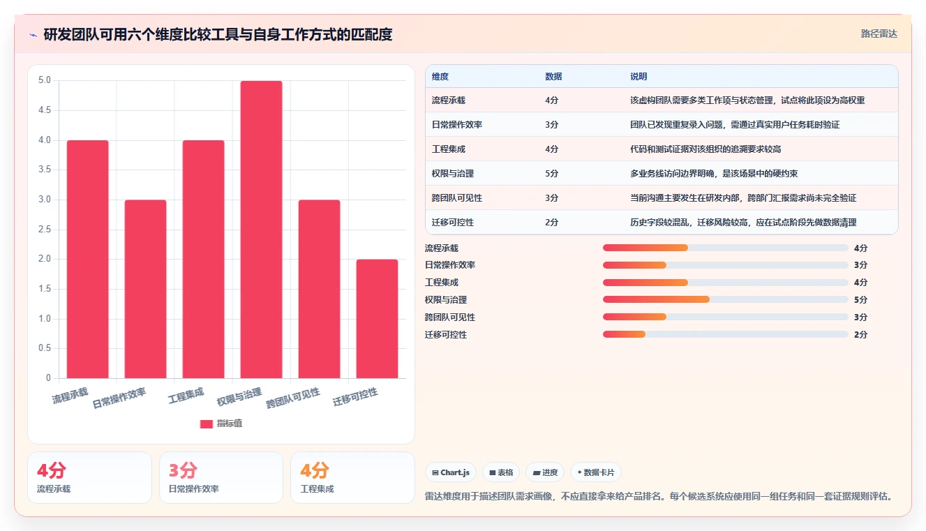Image resolution: width=926 pixels, height=531 pixels.
Task: Click the 流程承载 progress bar
Action: [x=726, y=248]
